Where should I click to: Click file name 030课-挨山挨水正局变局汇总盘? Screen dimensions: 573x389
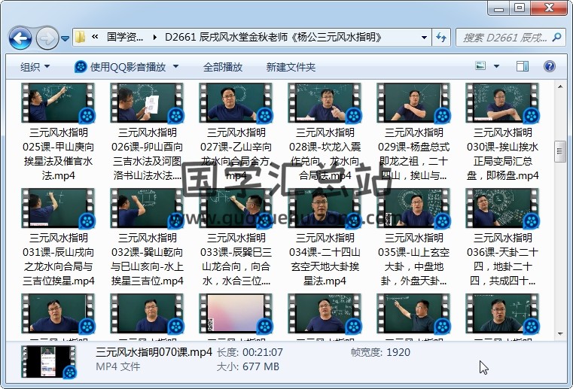click(502, 153)
